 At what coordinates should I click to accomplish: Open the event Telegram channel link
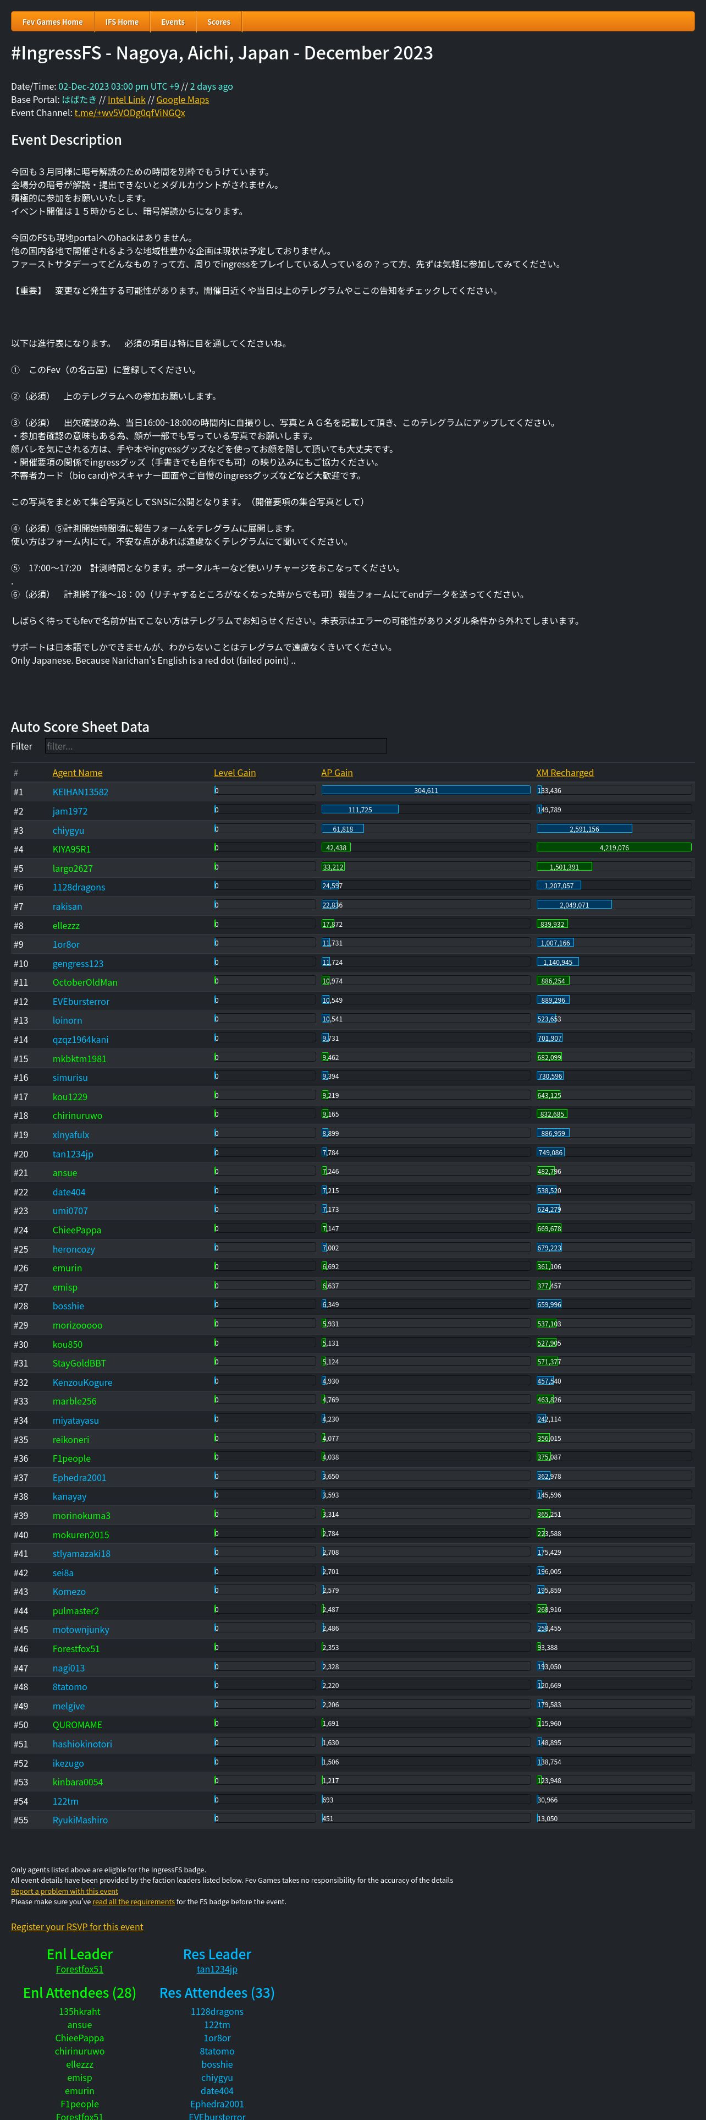tap(130, 113)
